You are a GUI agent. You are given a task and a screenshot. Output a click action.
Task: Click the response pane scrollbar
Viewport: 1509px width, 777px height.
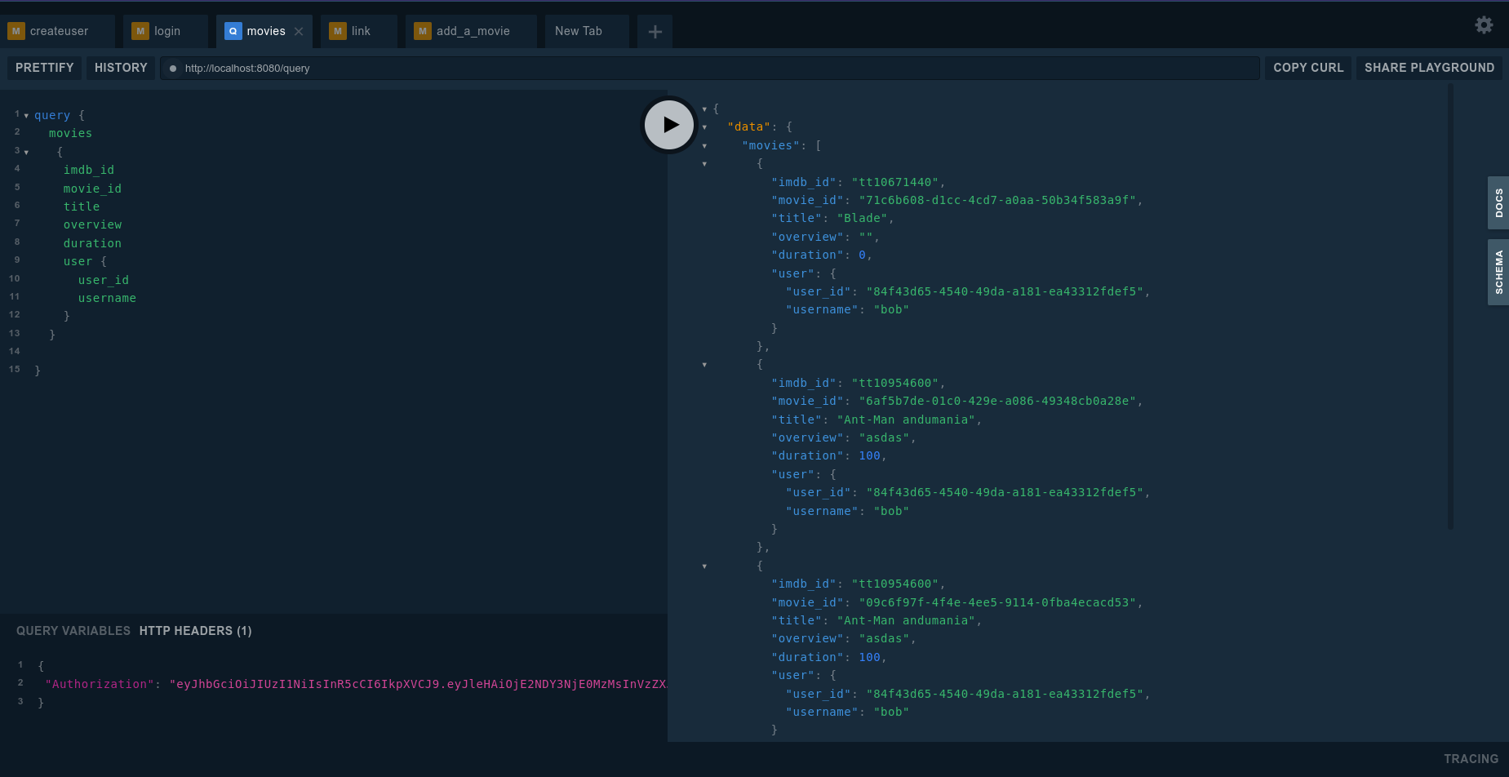pos(1450,306)
